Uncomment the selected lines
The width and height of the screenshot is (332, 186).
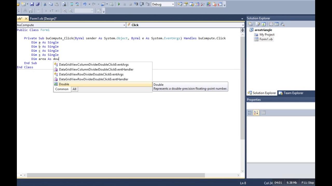[77, 4]
